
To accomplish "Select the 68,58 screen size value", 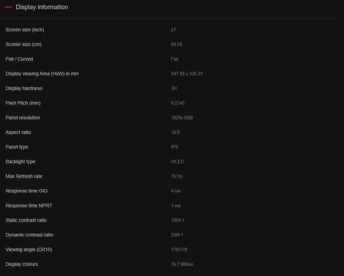I will [177, 45].
